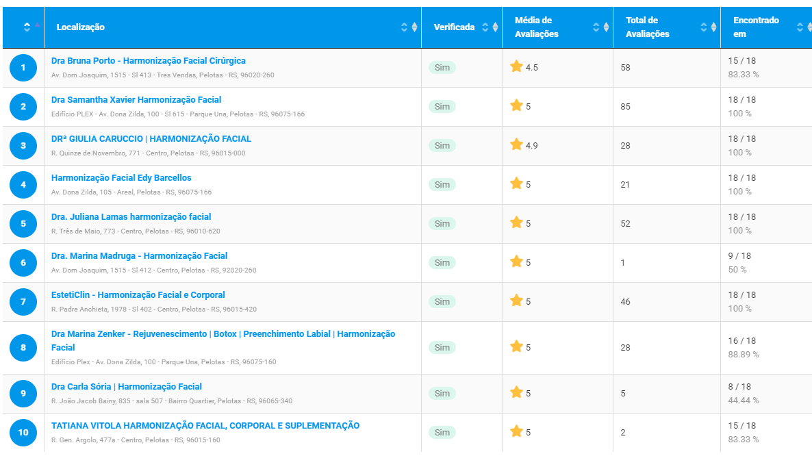
Task: Sort by Média de Avaliações column
Action: [557, 27]
